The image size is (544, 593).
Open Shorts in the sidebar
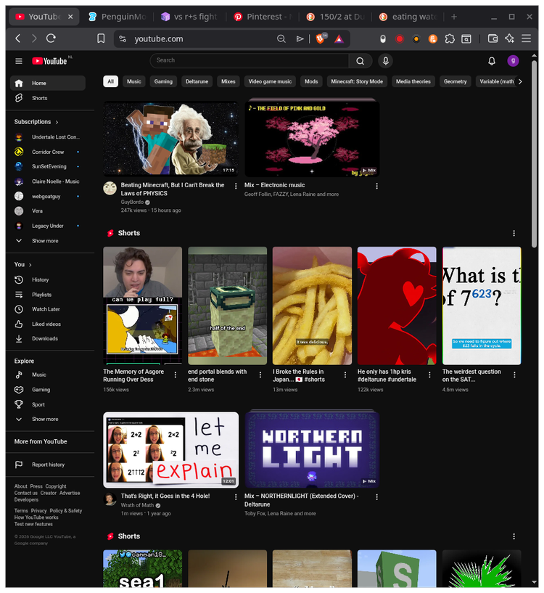pos(48,98)
